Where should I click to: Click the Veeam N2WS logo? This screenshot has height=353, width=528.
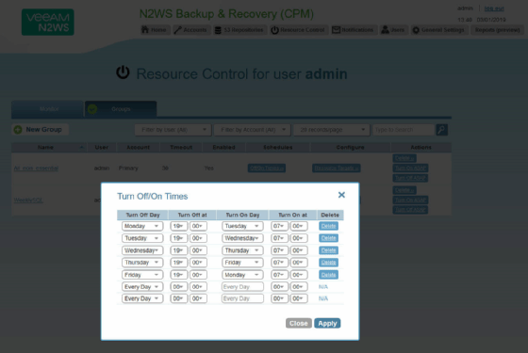48,23
